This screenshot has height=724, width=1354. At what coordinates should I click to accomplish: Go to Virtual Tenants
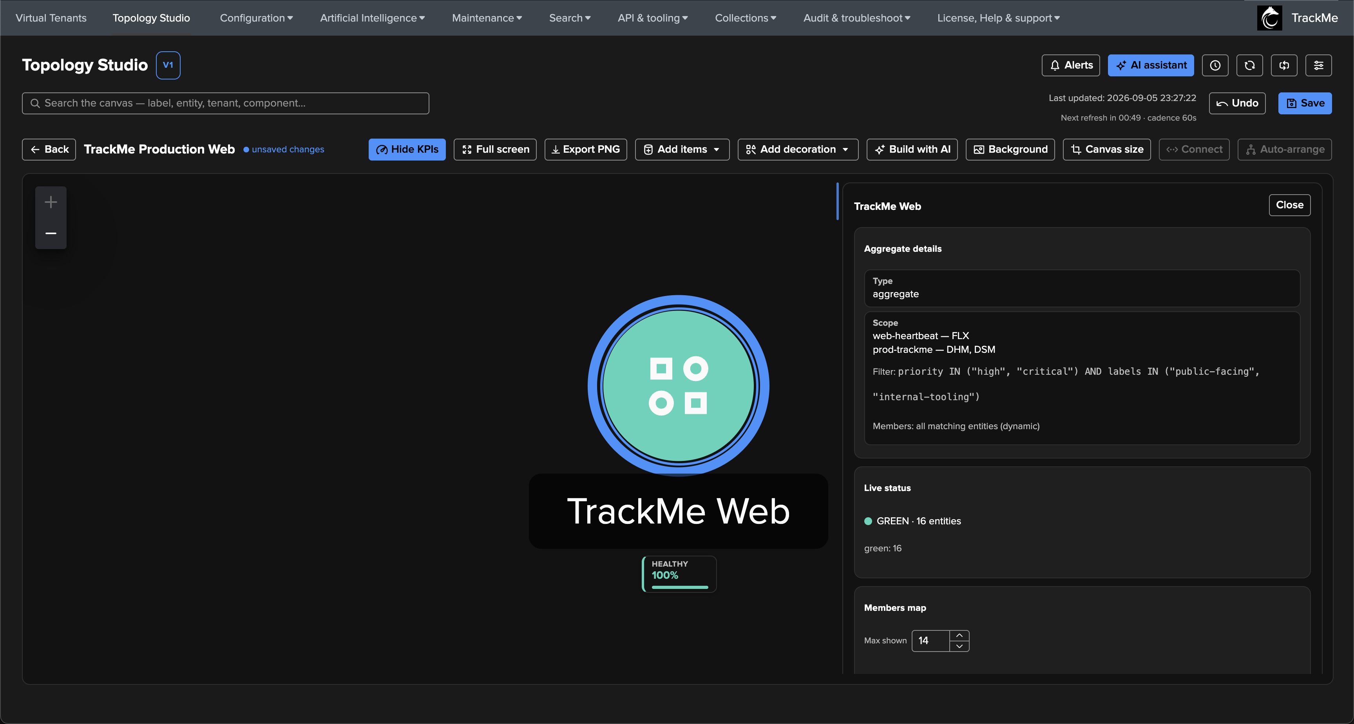(51, 18)
